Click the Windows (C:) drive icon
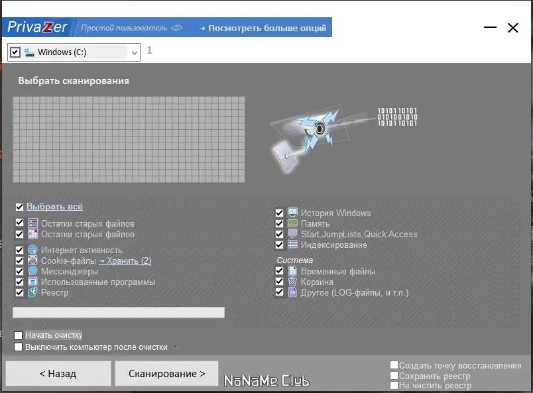Screen dimensions: 533x393 click(x=29, y=52)
